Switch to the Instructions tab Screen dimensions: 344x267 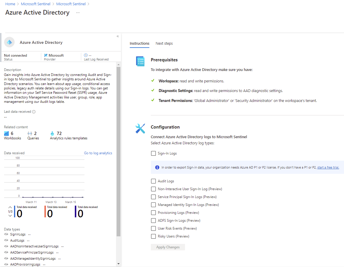[139, 44]
